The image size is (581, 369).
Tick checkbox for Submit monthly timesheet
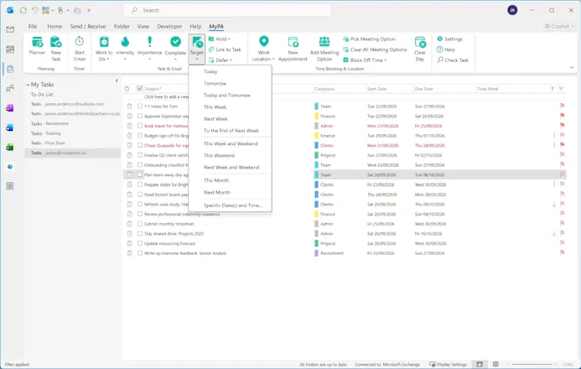tap(140, 224)
